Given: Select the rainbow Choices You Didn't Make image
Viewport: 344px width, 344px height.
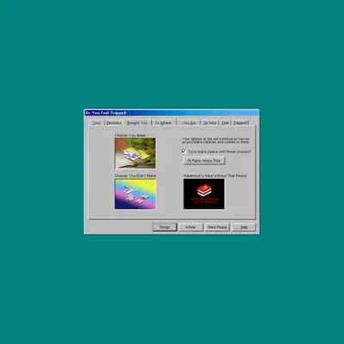Looking at the screenshot, I should pyautogui.click(x=135, y=194).
